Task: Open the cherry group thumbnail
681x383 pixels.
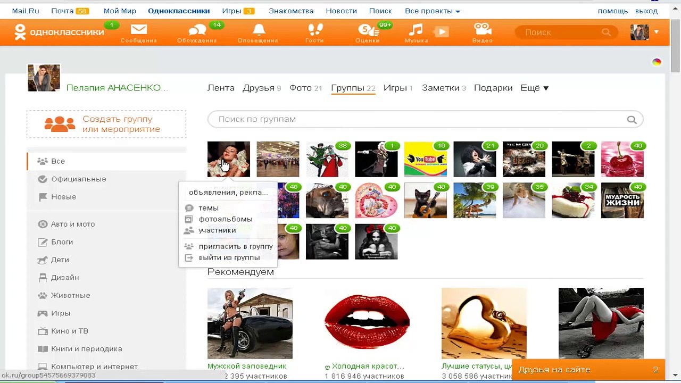Action: coord(622,159)
